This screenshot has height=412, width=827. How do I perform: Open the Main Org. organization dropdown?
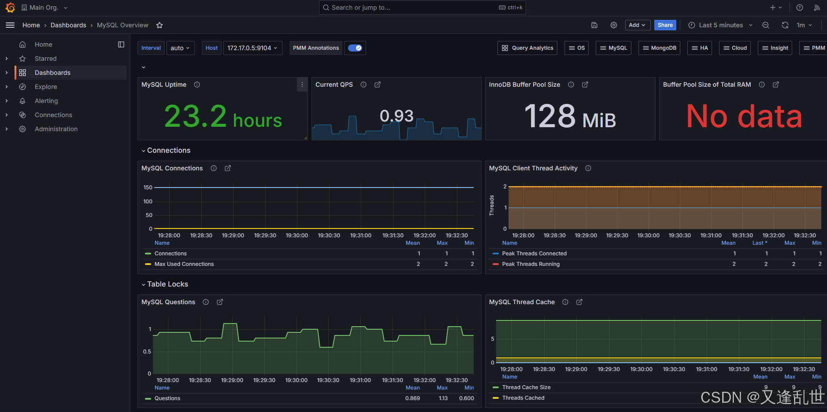click(x=45, y=7)
